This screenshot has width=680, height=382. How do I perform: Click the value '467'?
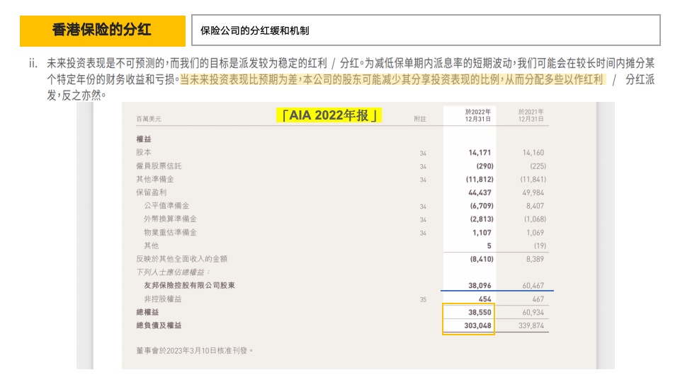coord(538,299)
